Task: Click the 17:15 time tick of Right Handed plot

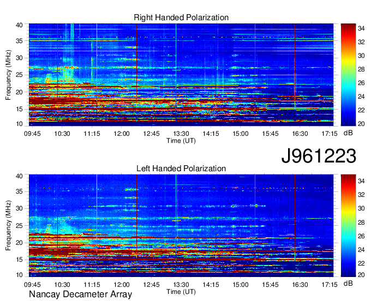Action: 330,134
